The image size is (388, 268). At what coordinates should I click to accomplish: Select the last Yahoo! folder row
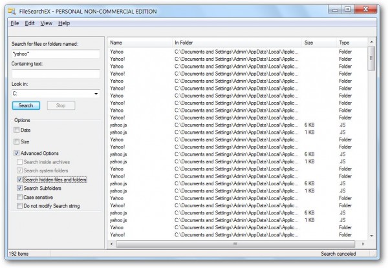coord(237,234)
